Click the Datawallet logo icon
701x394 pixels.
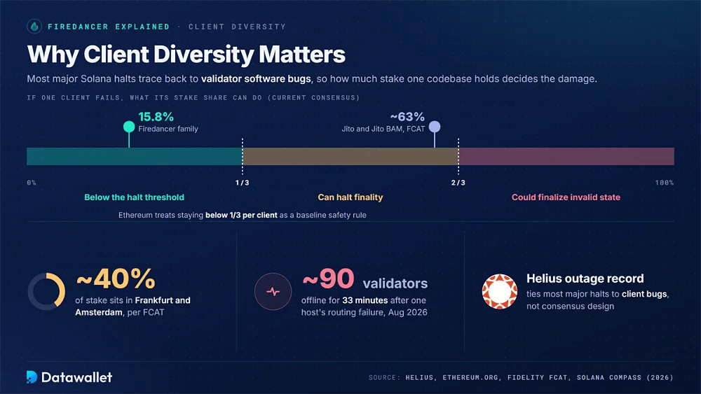(32, 377)
